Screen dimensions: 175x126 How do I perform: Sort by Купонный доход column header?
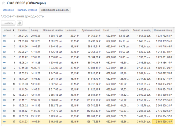pos(91,30)
